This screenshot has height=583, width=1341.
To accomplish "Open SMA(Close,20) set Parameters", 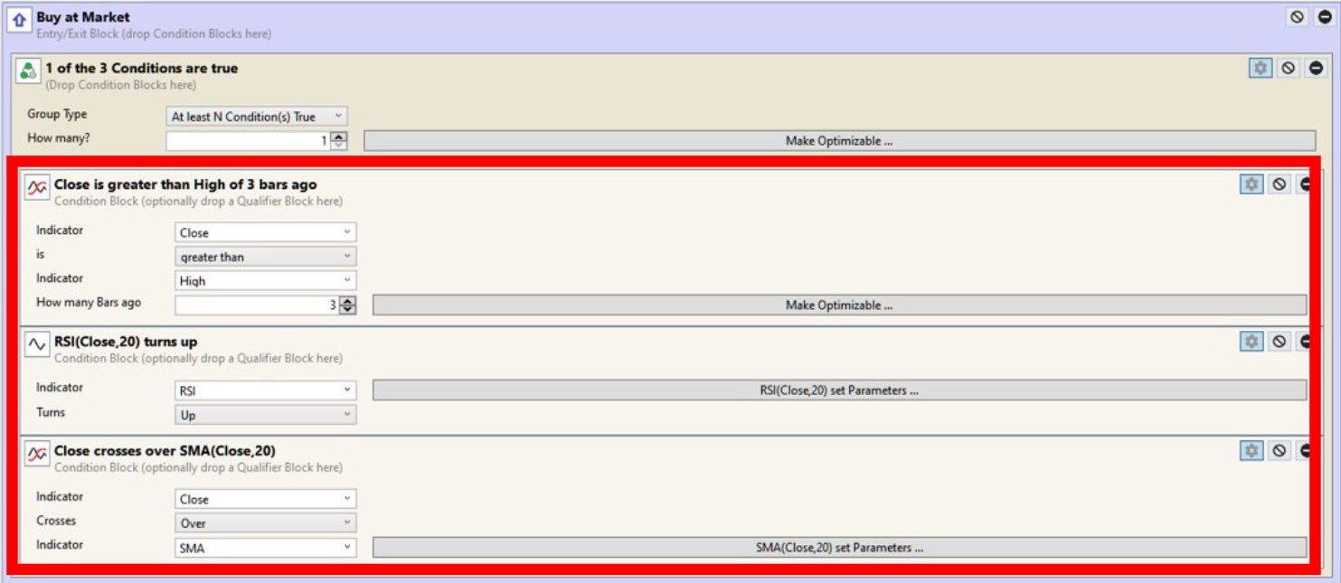I will coord(839,548).
